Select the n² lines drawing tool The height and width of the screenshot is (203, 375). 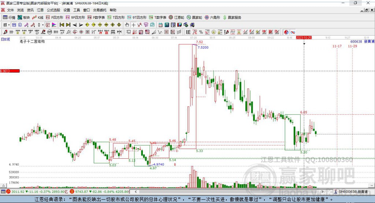[62, 32]
